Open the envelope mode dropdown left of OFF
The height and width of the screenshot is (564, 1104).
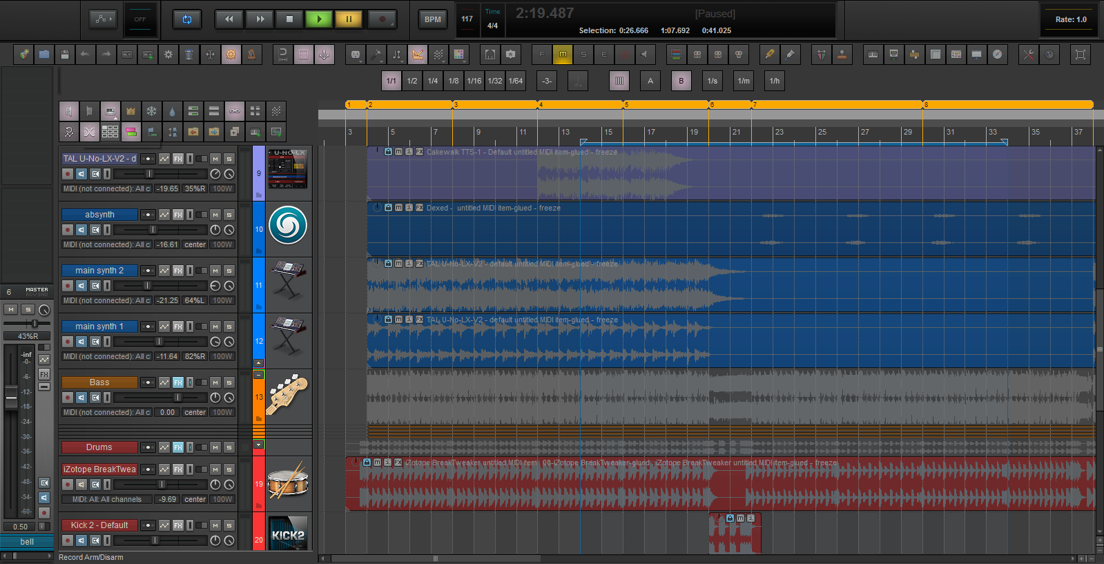(x=103, y=19)
